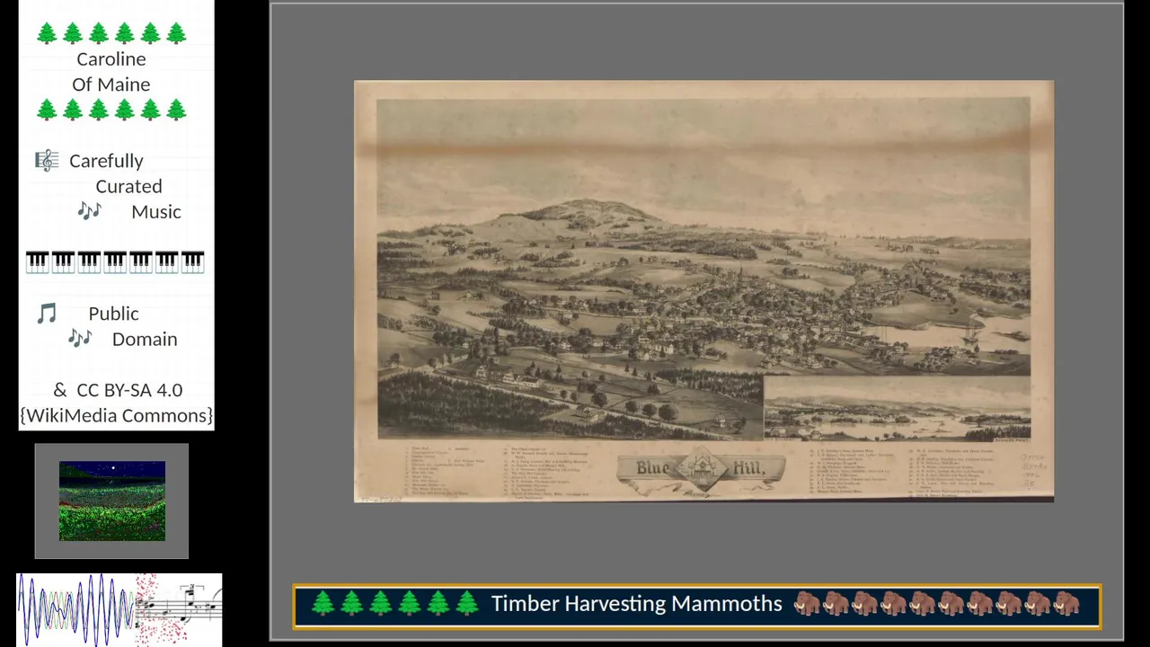Click the row of trees below "Of Maine"
This screenshot has width=1150, height=647.
(x=111, y=110)
